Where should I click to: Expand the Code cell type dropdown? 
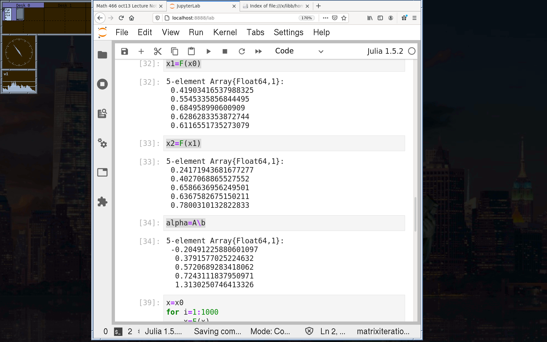299,51
